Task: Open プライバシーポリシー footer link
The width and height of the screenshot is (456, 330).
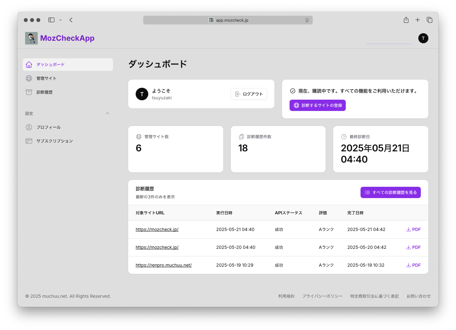Action: (x=322, y=296)
